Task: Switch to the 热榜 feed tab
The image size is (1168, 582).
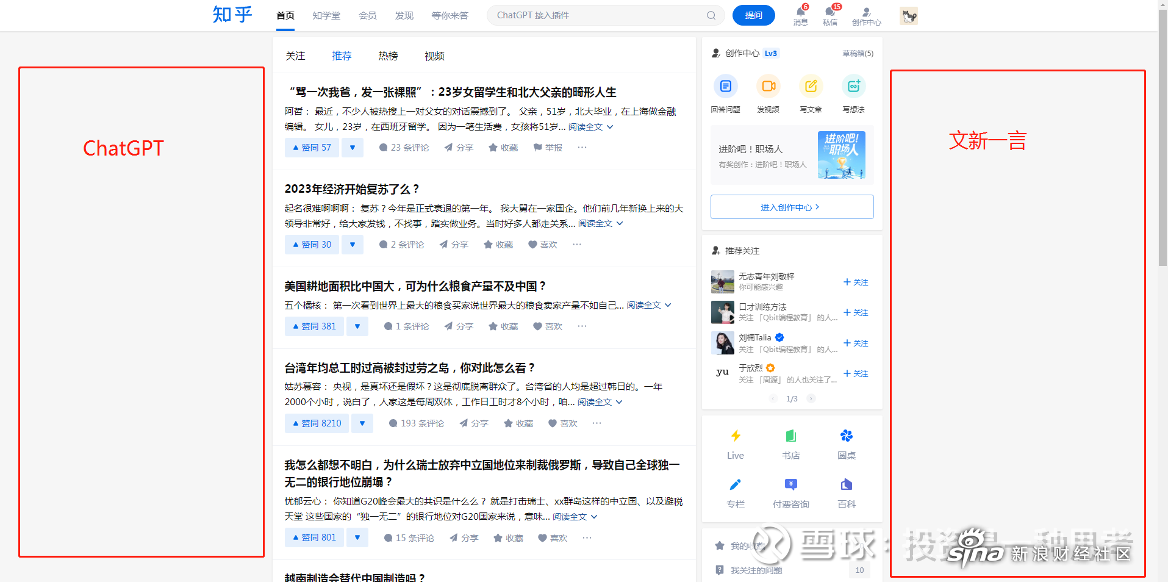Action: pos(388,56)
